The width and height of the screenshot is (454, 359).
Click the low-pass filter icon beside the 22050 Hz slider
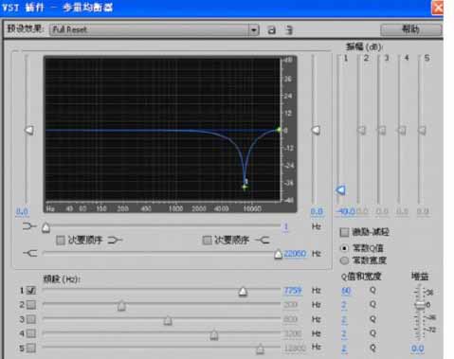30,253
